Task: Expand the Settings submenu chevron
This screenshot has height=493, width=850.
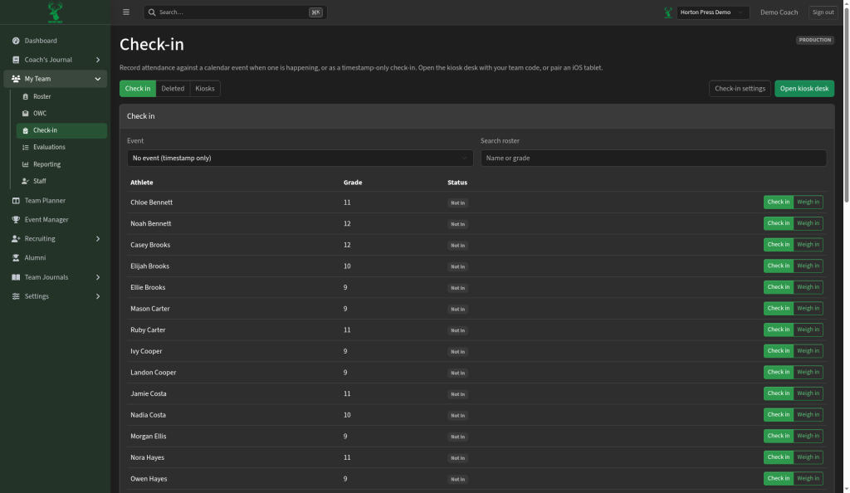Action: (x=98, y=296)
